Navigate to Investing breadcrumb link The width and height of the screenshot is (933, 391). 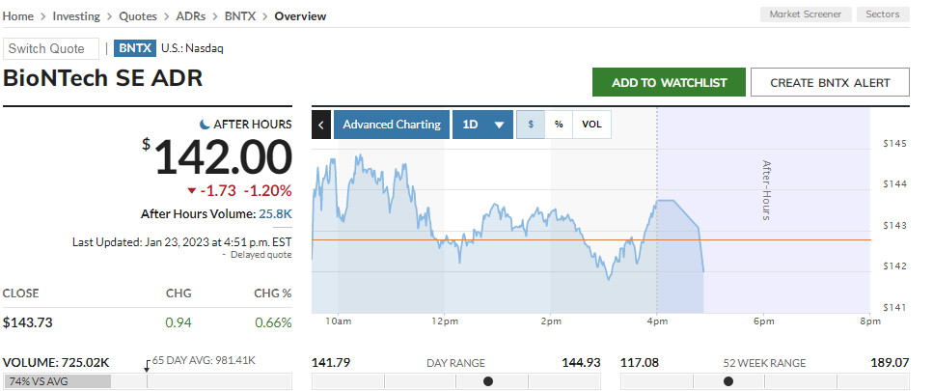77,15
